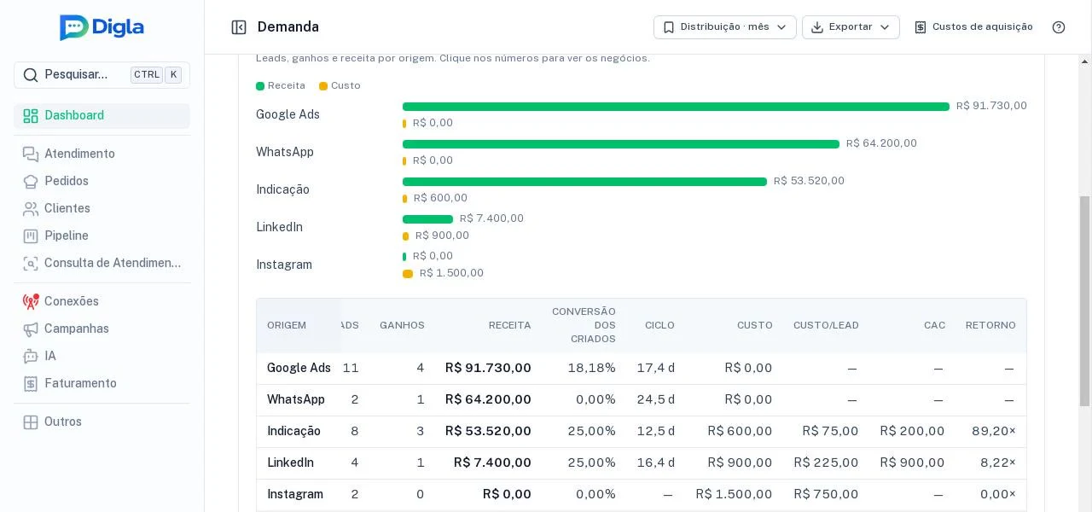This screenshot has width=1092, height=512.
Task: Click the search magnifier icon
Action: click(x=31, y=75)
